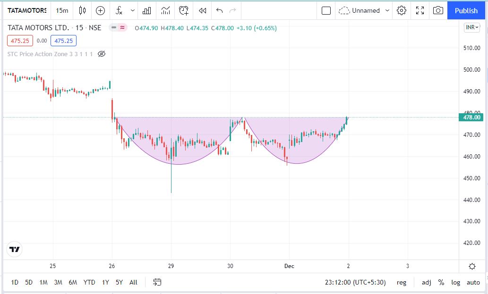This screenshot has height=294, width=488.
Task: Create an alert with the alarm clock icon
Action: pos(184,10)
